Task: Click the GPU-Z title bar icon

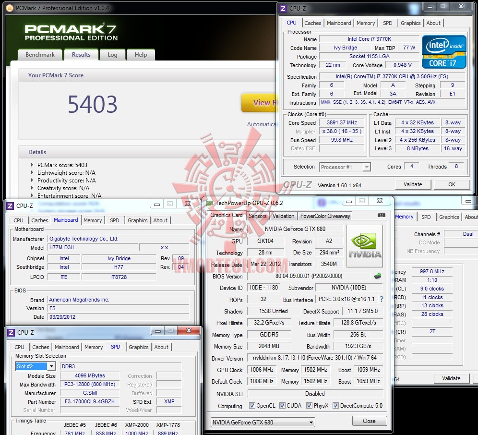Action: (x=210, y=203)
